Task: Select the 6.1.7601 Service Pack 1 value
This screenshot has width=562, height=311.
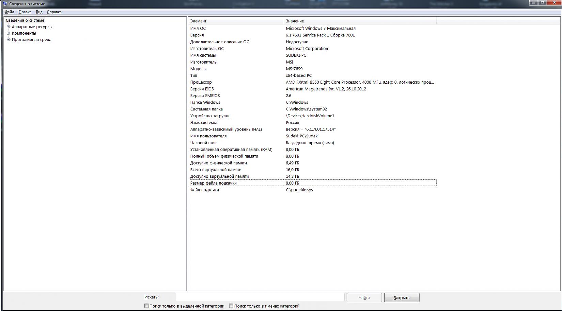Action: [320, 35]
